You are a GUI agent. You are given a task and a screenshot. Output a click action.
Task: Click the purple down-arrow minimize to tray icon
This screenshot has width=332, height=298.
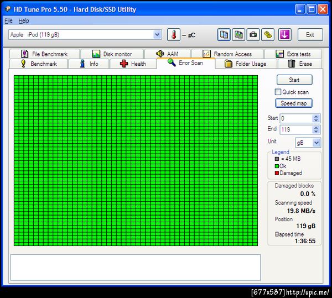(x=284, y=35)
